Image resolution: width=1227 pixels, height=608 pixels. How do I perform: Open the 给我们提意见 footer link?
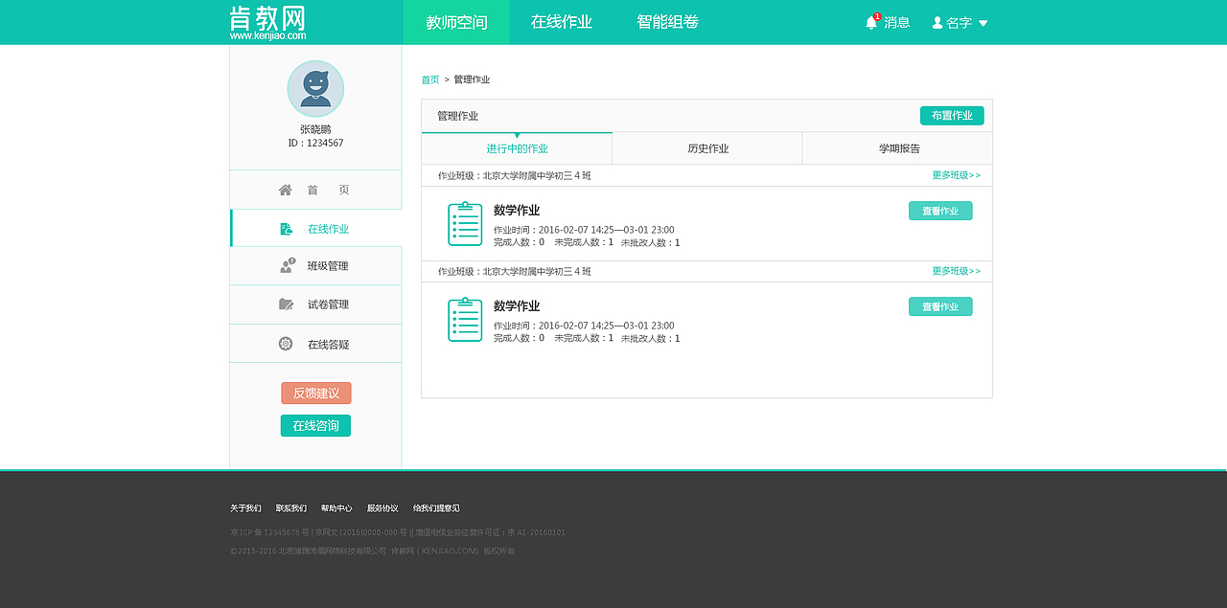[x=436, y=508]
